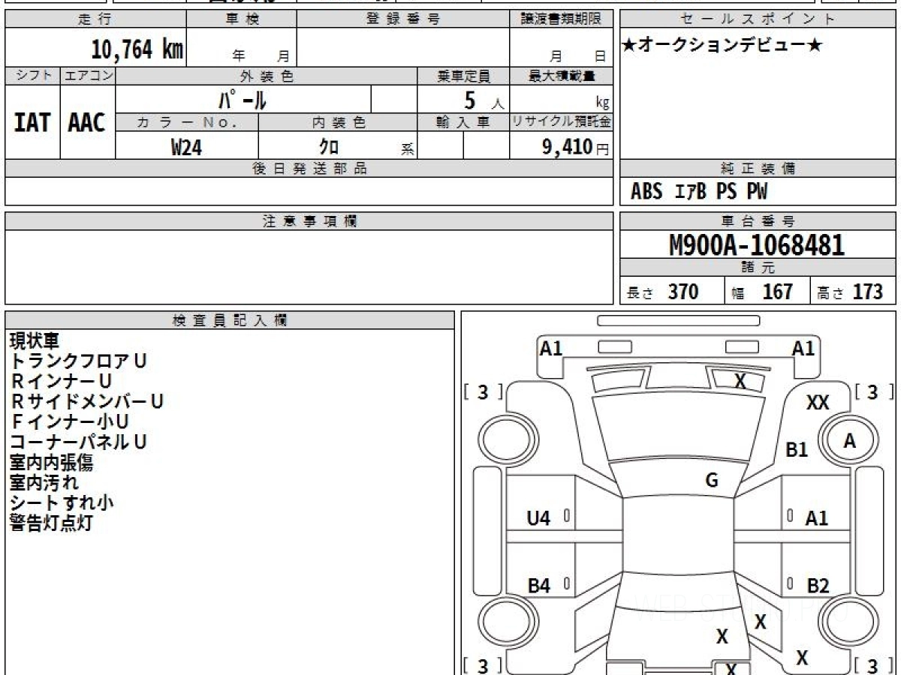Select the B1 mark on the fender
The image size is (901, 675).
coord(797,450)
